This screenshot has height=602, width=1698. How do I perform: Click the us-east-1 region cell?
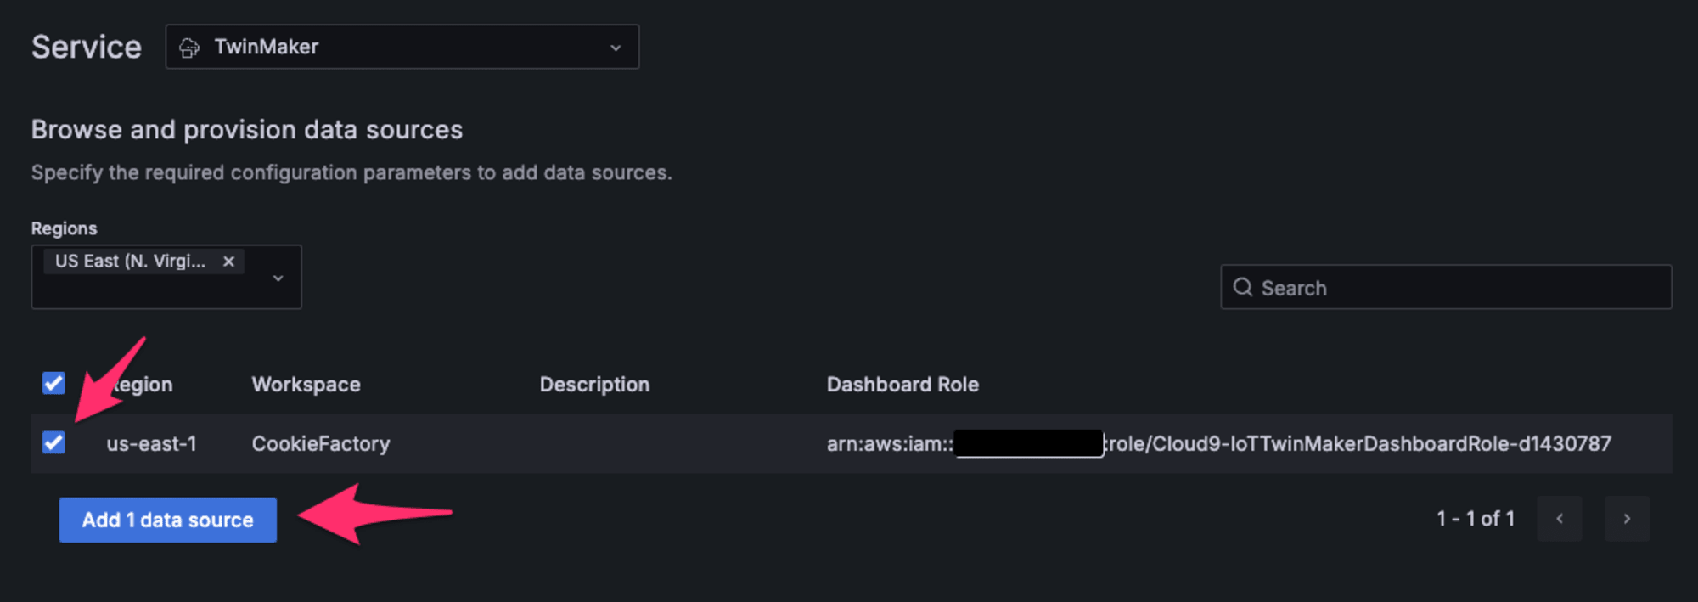pos(151,443)
